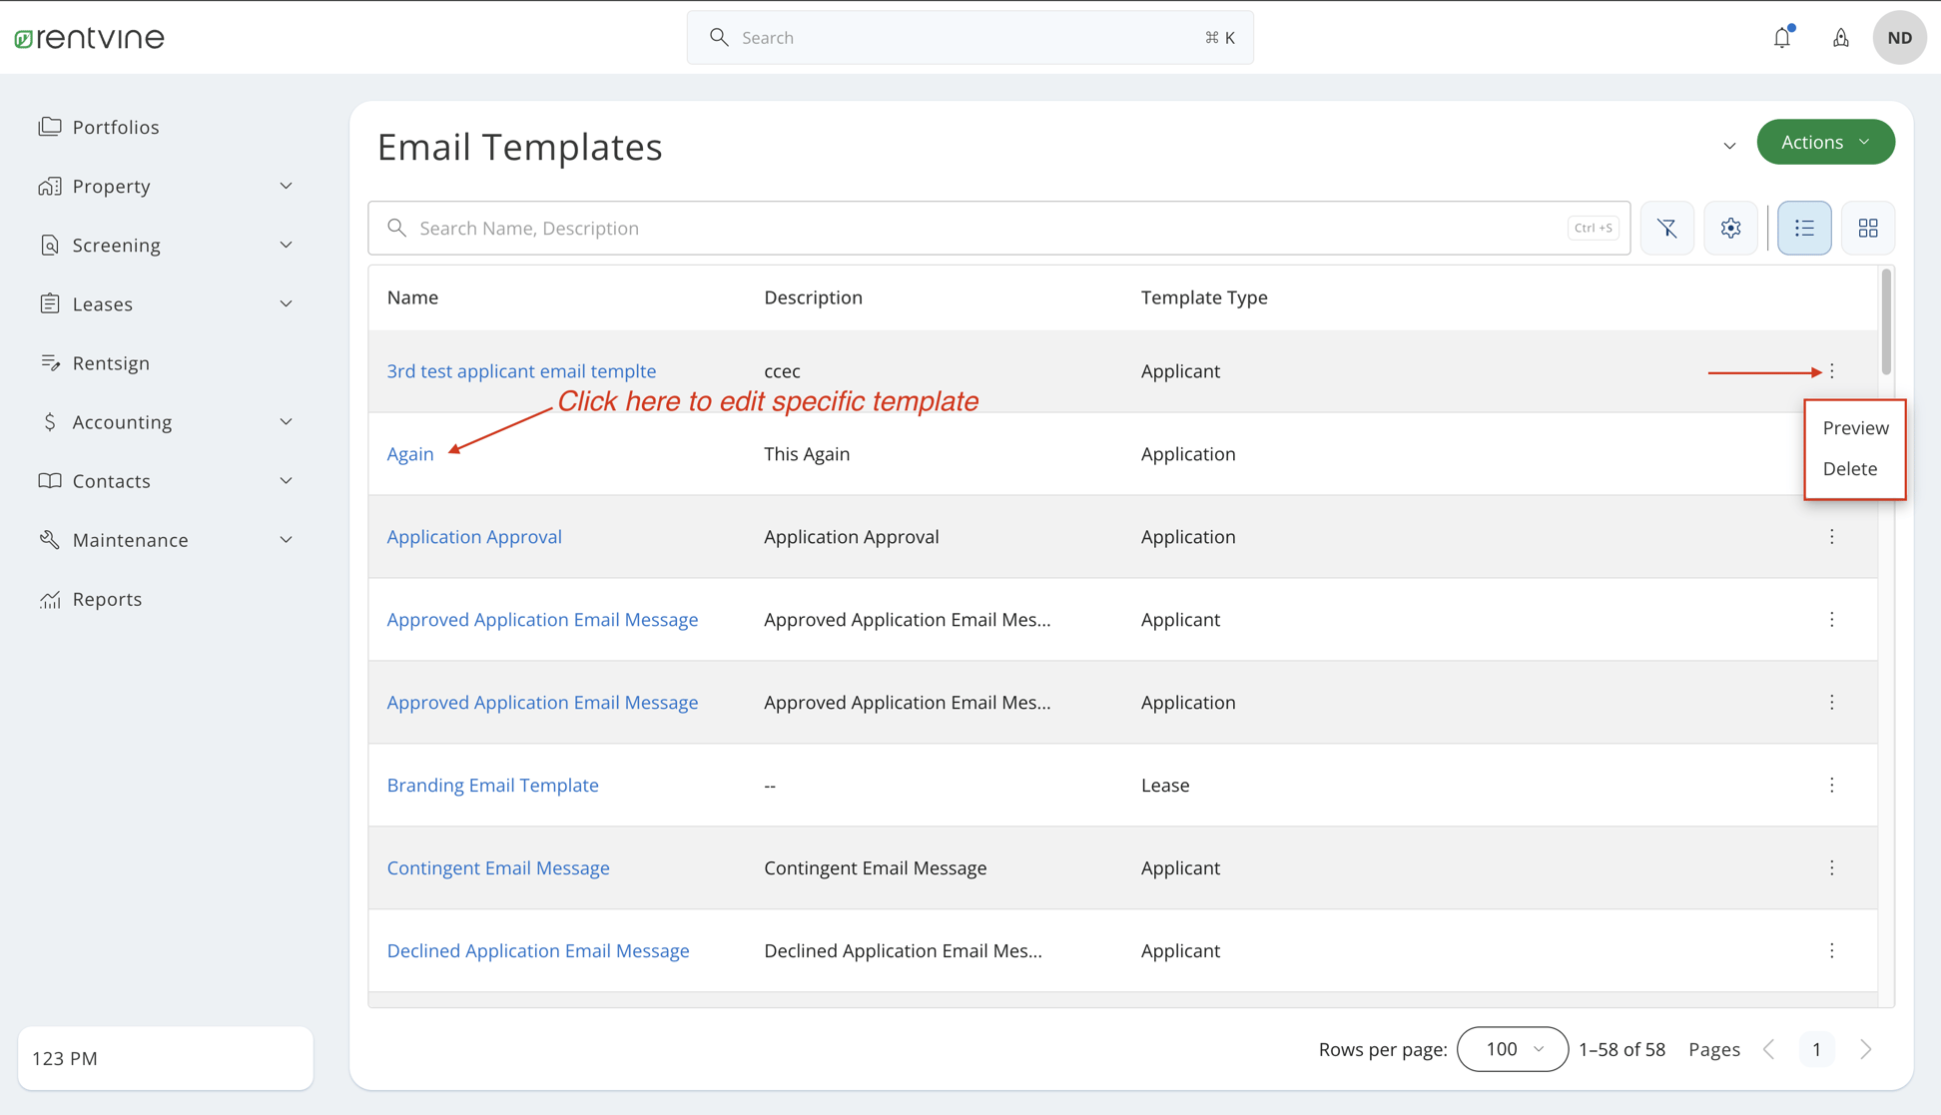Switch to list view
The image size is (1941, 1115).
[1804, 229]
